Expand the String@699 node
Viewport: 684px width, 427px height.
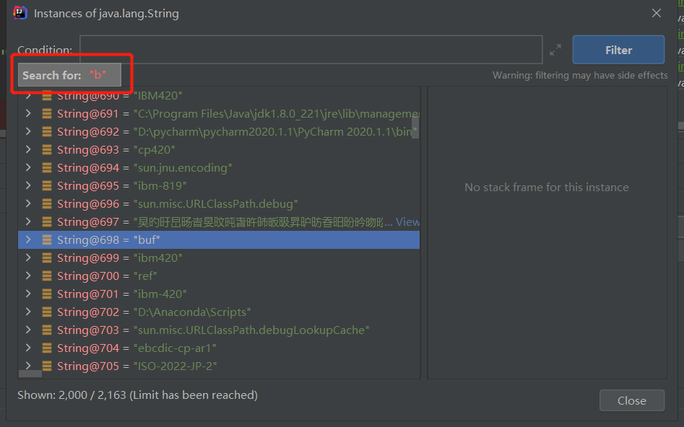[x=28, y=258]
